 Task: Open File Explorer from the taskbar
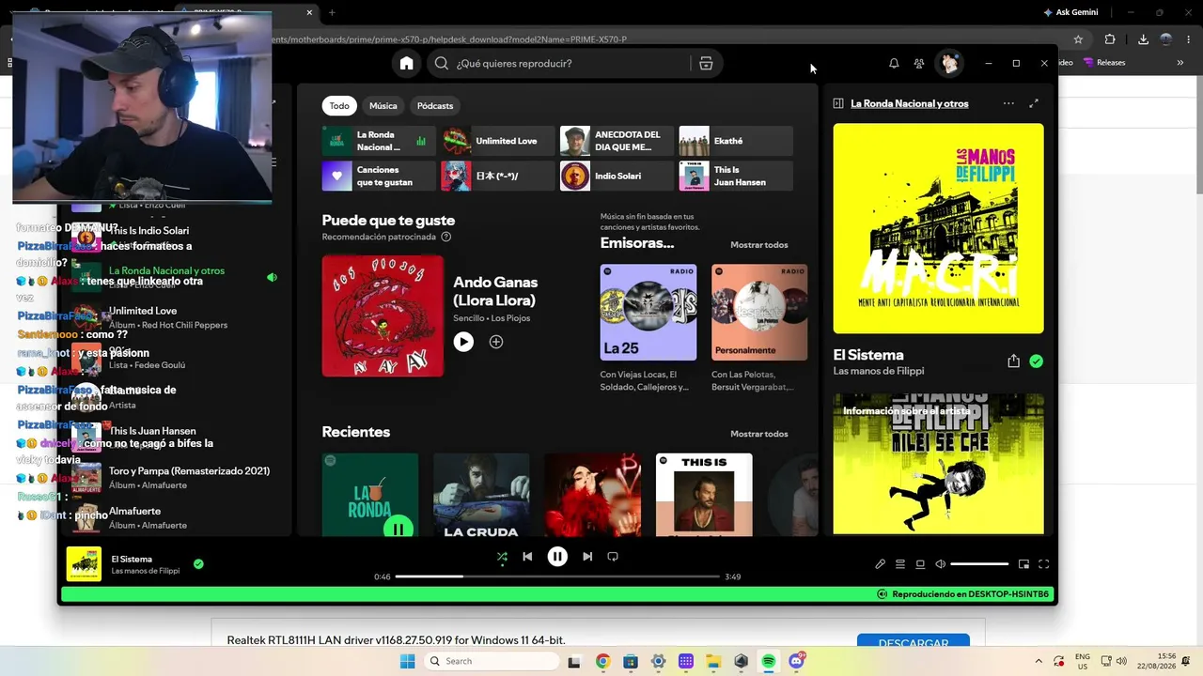point(713,661)
